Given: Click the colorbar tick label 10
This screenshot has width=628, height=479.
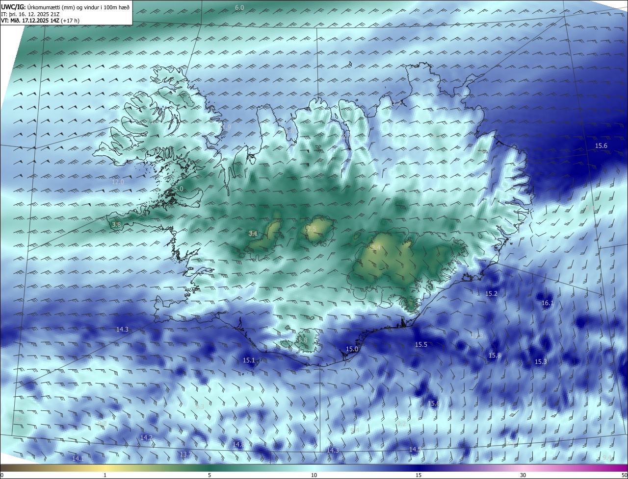Looking at the screenshot, I should pos(314,476).
